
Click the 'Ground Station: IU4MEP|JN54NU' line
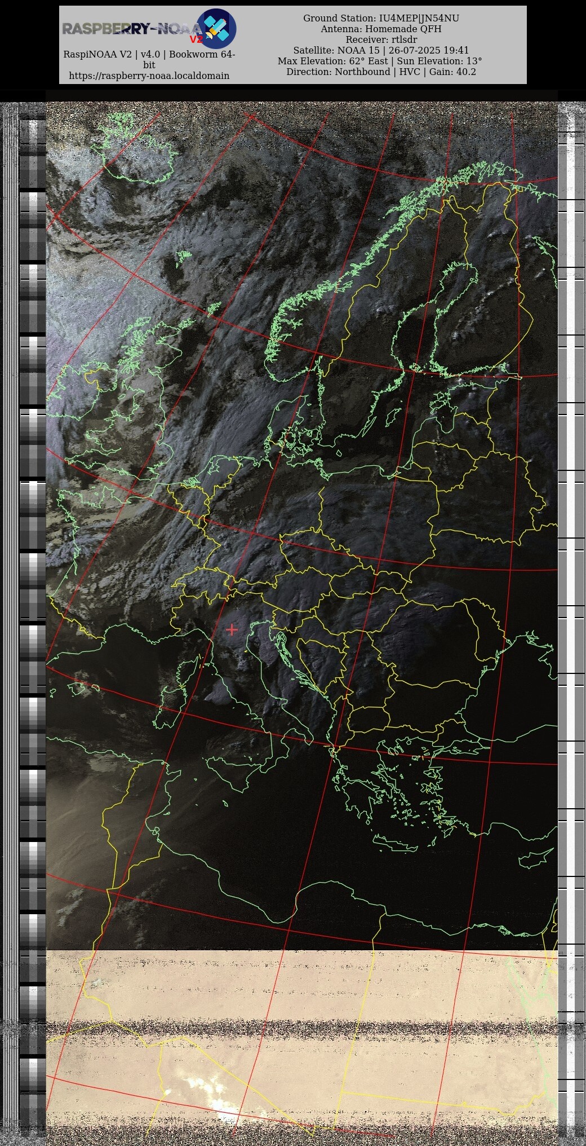(381, 18)
